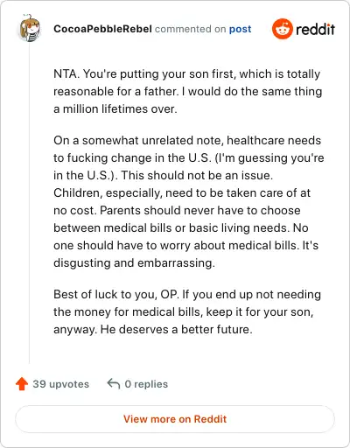
Task: Click the first paragraph starting with "NTA."
Action: 187,91
